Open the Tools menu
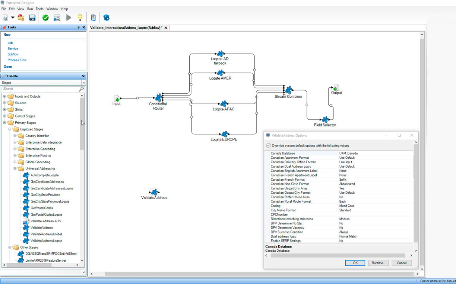 pyautogui.click(x=39, y=9)
